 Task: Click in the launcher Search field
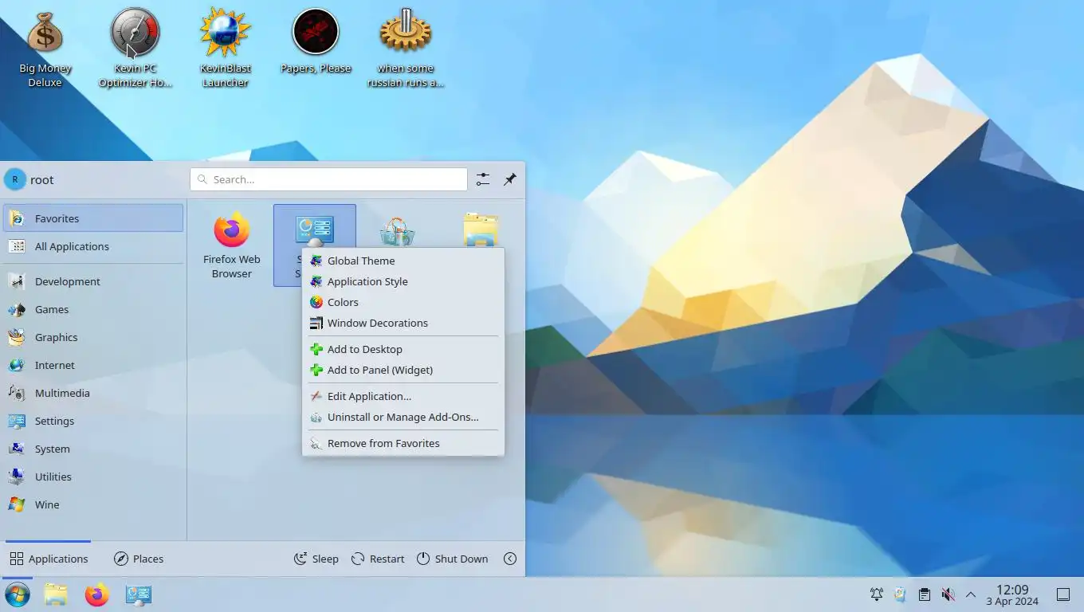[x=328, y=179]
